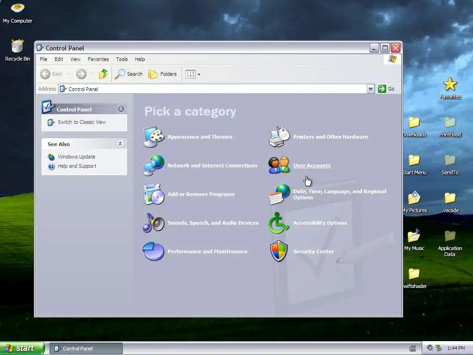
Task: Click Switch to Classic View link
Action: click(x=82, y=122)
